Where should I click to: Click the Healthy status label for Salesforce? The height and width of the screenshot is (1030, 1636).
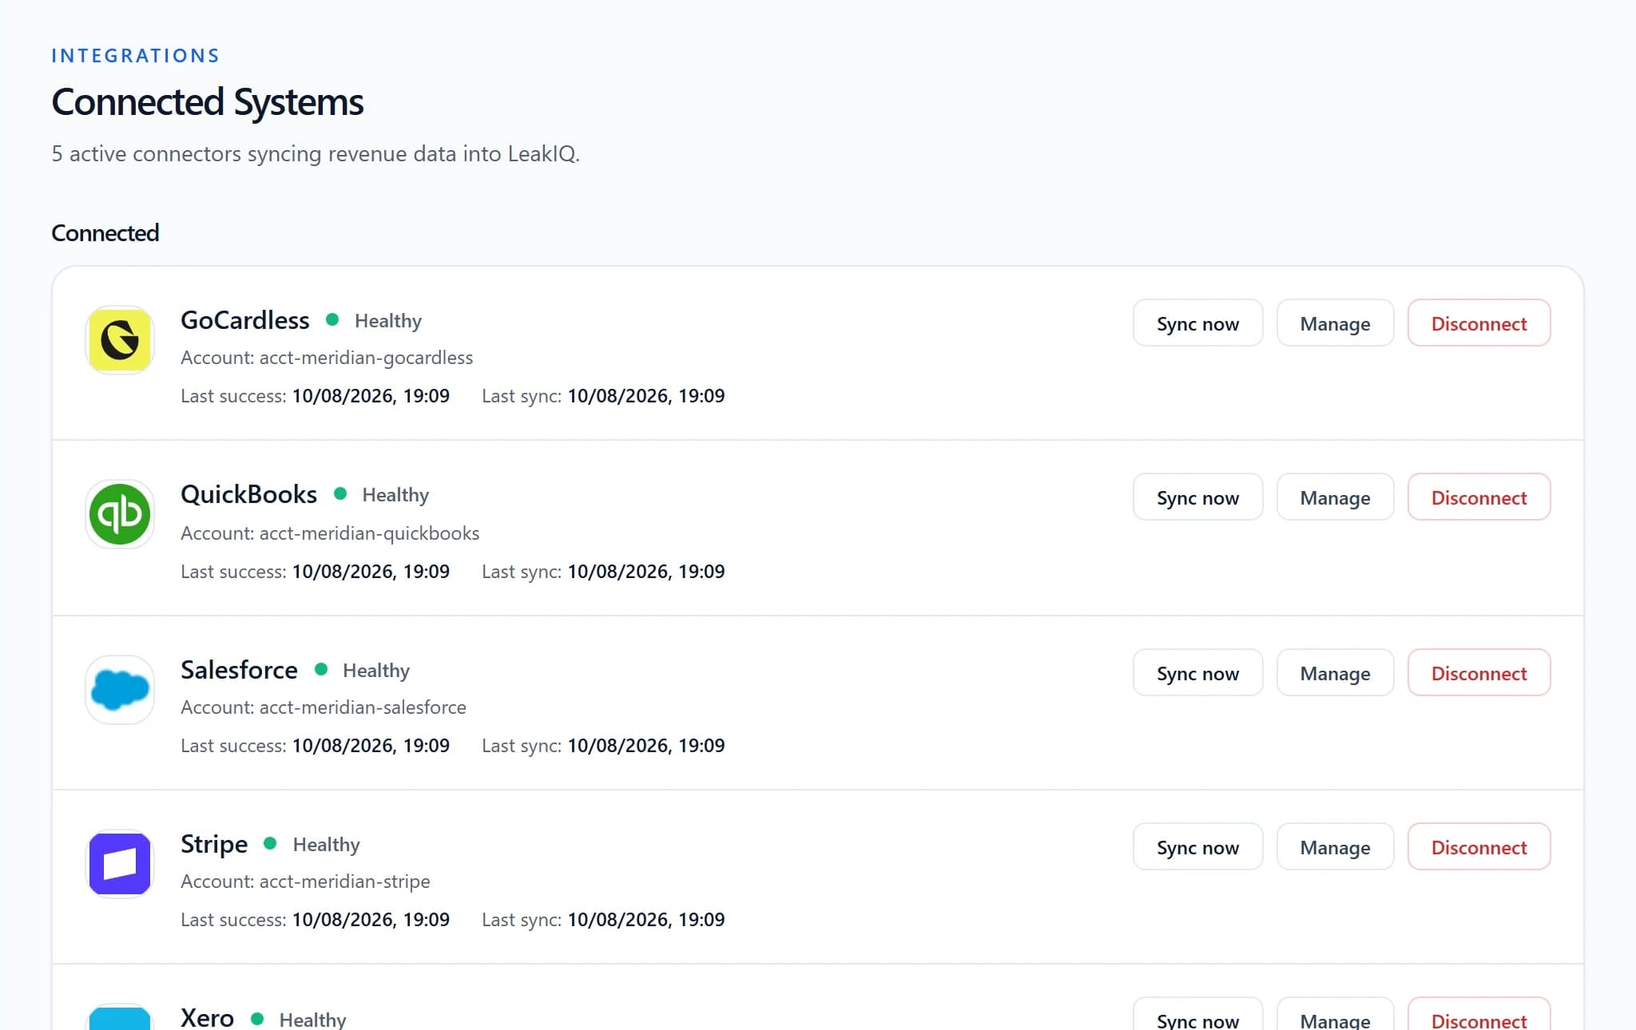[376, 671]
